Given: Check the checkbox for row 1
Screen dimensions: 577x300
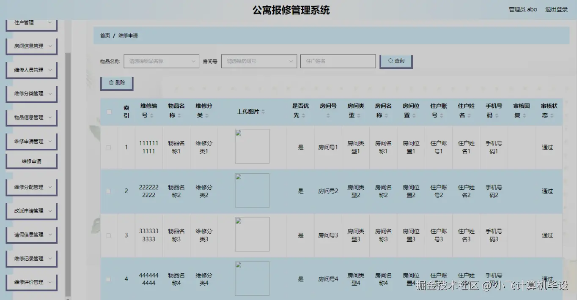Looking at the screenshot, I should point(108,147).
